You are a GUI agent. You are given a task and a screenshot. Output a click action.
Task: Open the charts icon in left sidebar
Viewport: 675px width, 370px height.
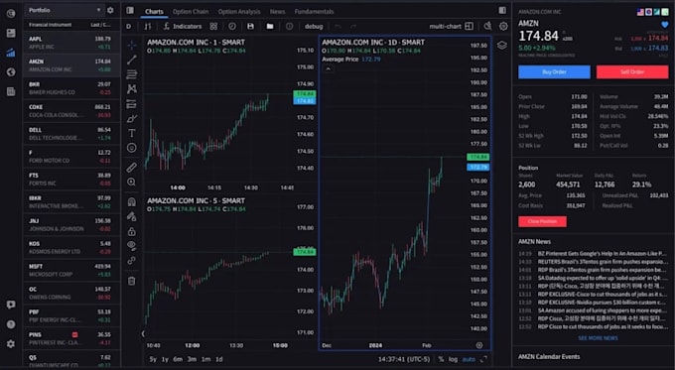(x=11, y=53)
